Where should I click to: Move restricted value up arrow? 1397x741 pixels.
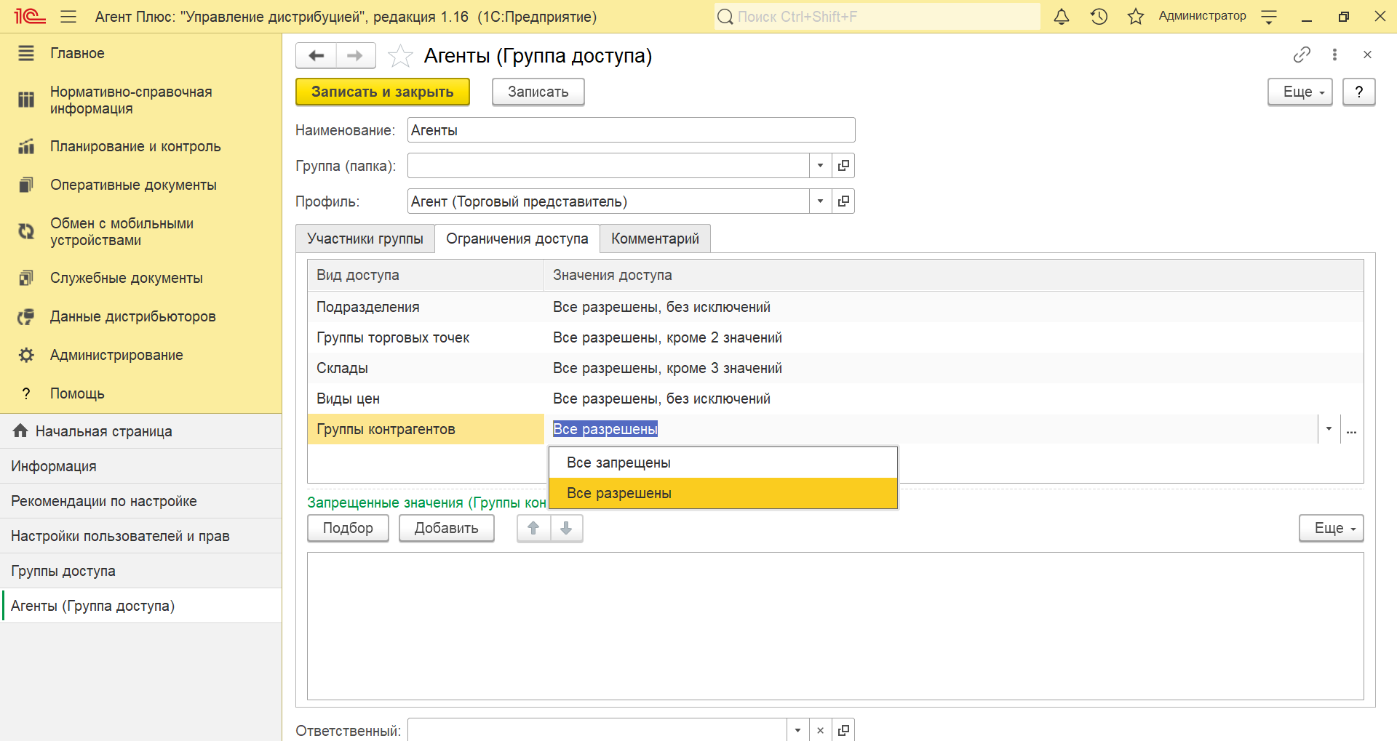coord(533,529)
